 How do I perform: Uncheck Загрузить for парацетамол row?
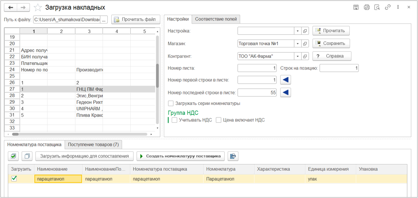tap(14, 179)
